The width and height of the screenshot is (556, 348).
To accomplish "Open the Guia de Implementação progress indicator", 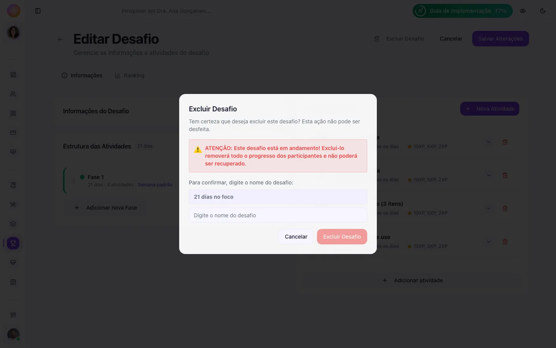I will (x=463, y=11).
